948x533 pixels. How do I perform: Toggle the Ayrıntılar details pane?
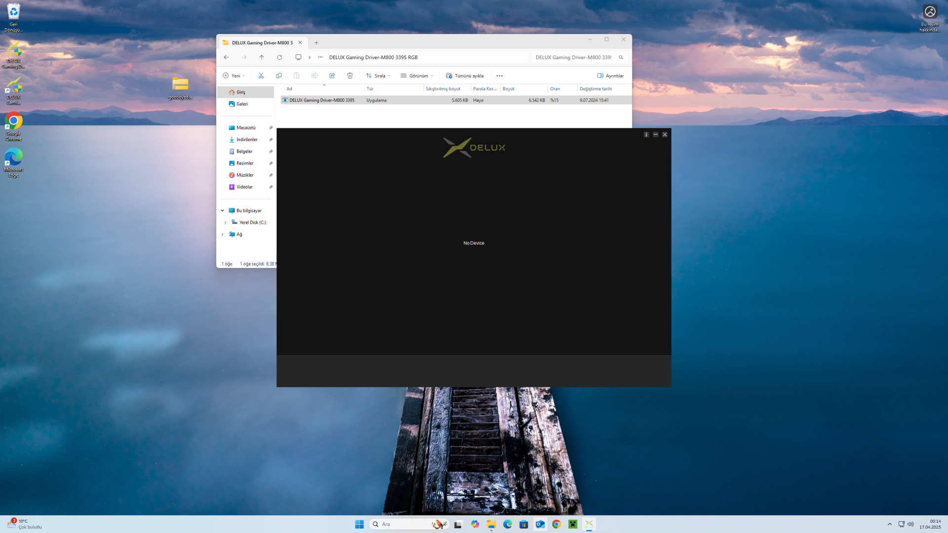(610, 76)
